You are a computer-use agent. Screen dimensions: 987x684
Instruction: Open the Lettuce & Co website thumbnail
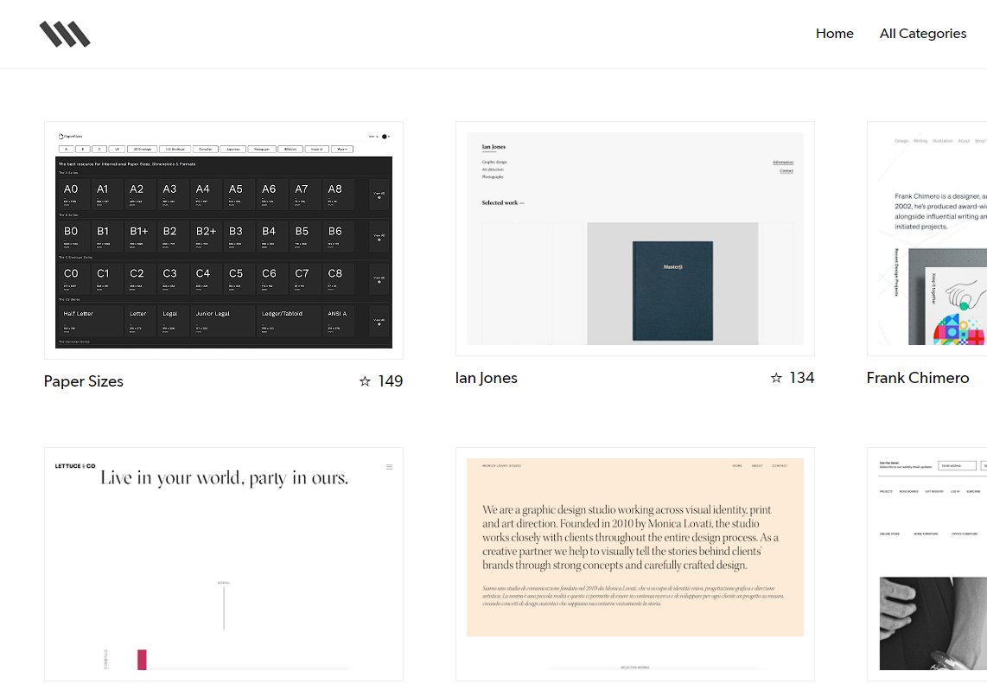point(224,565)
